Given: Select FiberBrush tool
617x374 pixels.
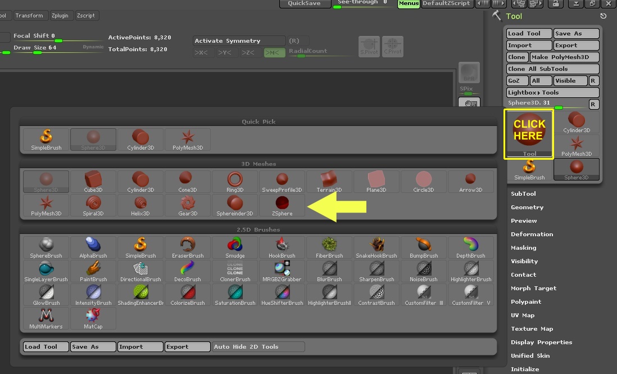Looking at the screenshot, I should (329, 247).
